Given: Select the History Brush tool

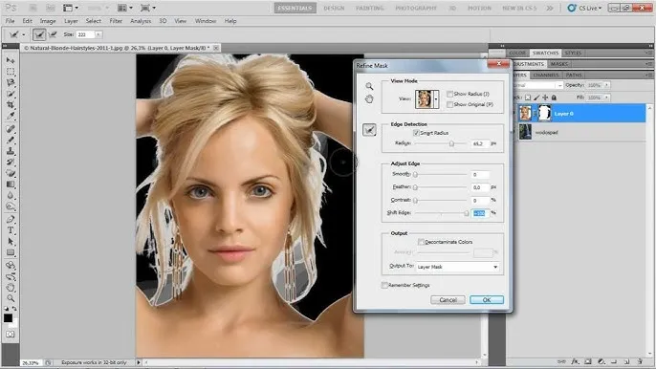Looking at the screenshot, I should pyautogui.click(x=11, y=163).
